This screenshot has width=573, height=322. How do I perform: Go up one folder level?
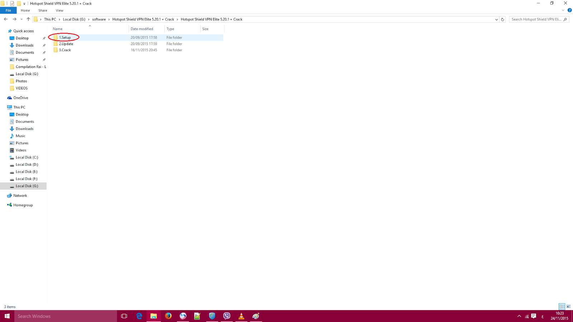[x=28, y=19]
